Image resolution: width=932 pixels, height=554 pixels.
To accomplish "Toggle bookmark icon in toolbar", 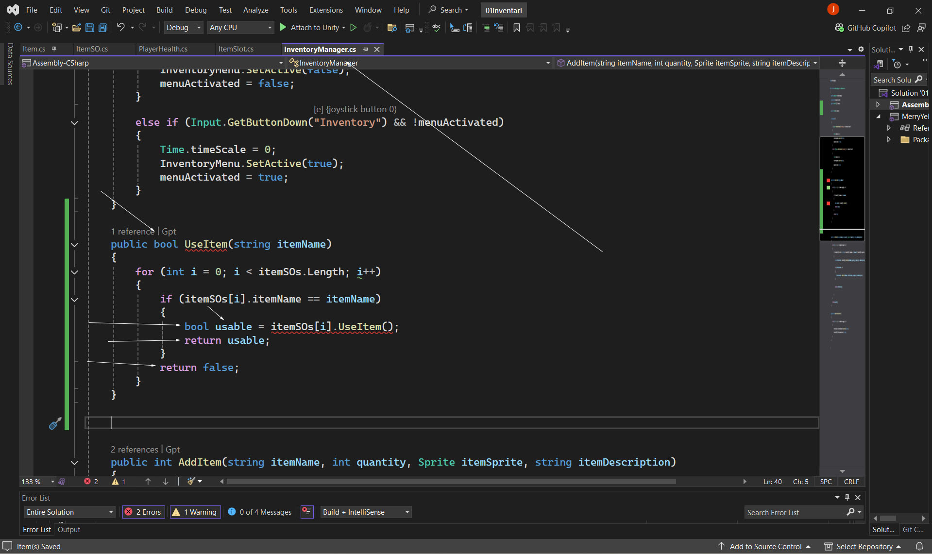I will [x=517, y=28].
